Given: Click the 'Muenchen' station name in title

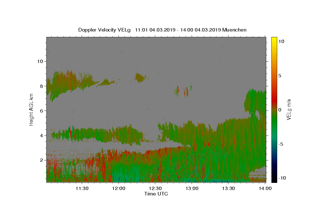Looking at the screenshot, I should 234,30.
